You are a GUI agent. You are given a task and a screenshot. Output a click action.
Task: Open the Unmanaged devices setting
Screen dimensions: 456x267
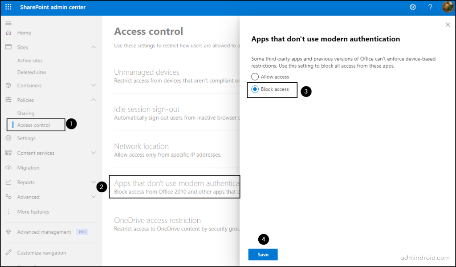point(147,73)
